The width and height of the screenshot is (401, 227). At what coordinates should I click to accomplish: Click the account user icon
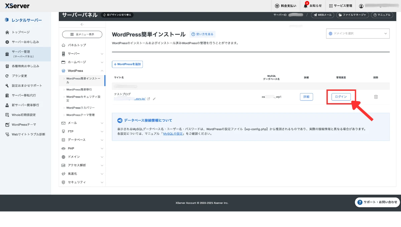click(361, 6)
